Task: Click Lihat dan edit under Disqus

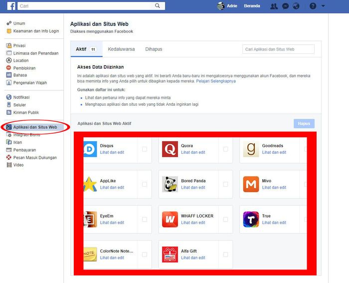Action: (x=112, y=152)
